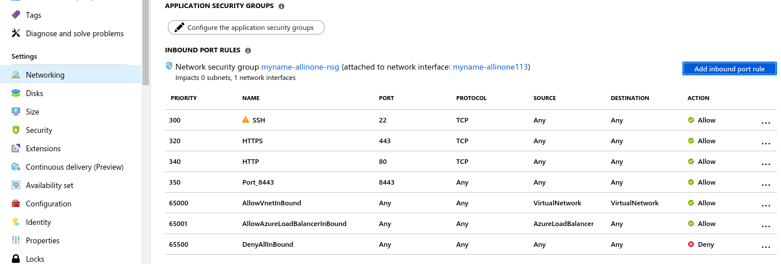Viewport: 781px width, 264px height.
Task: Open the myname-allinone-nsg link
Action: [x=300, y=67]
